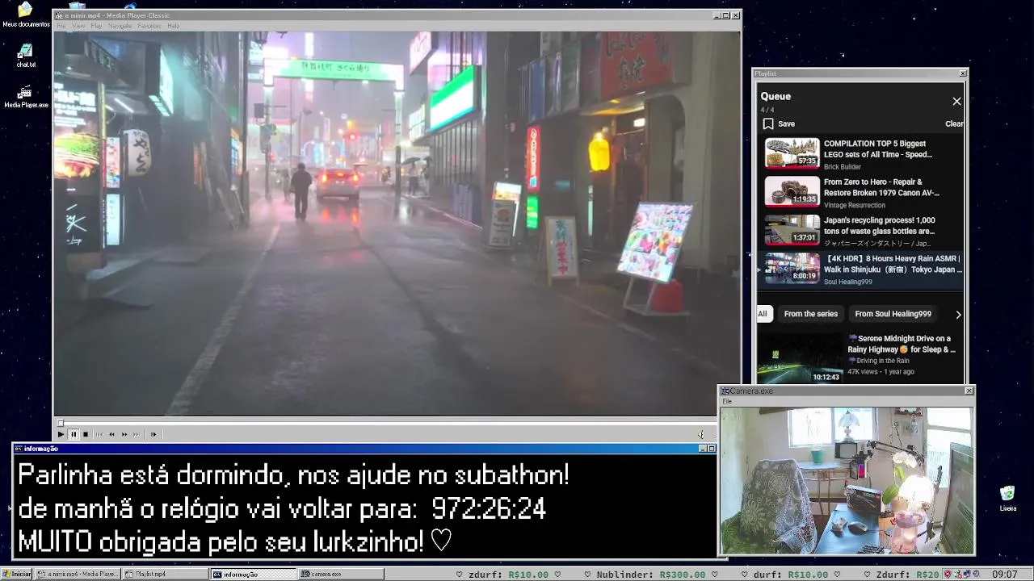The width and height of the screenshot is (1034, 581).
Task: Click the video frame in Media Player Classic
Action: (x=397, y=224)
